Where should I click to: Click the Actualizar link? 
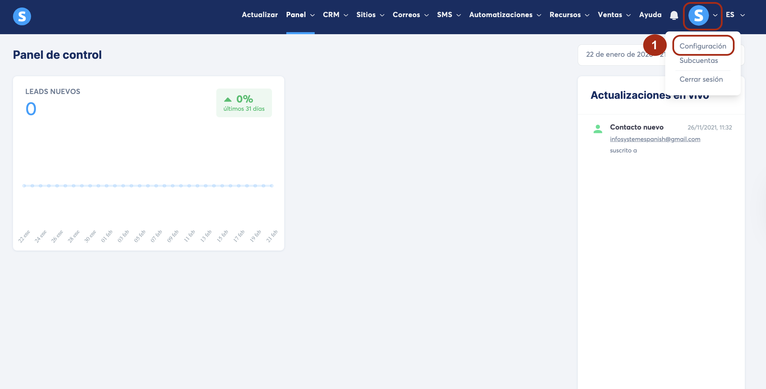click(260, 15)
